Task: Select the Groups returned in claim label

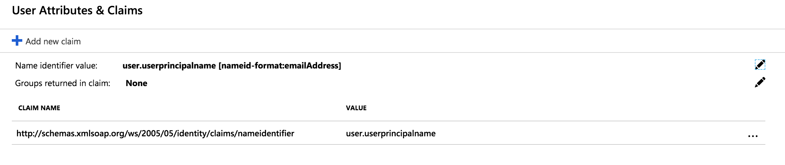Action: 62,83
